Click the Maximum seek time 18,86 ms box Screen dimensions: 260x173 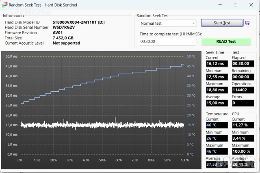click(217, 90)
